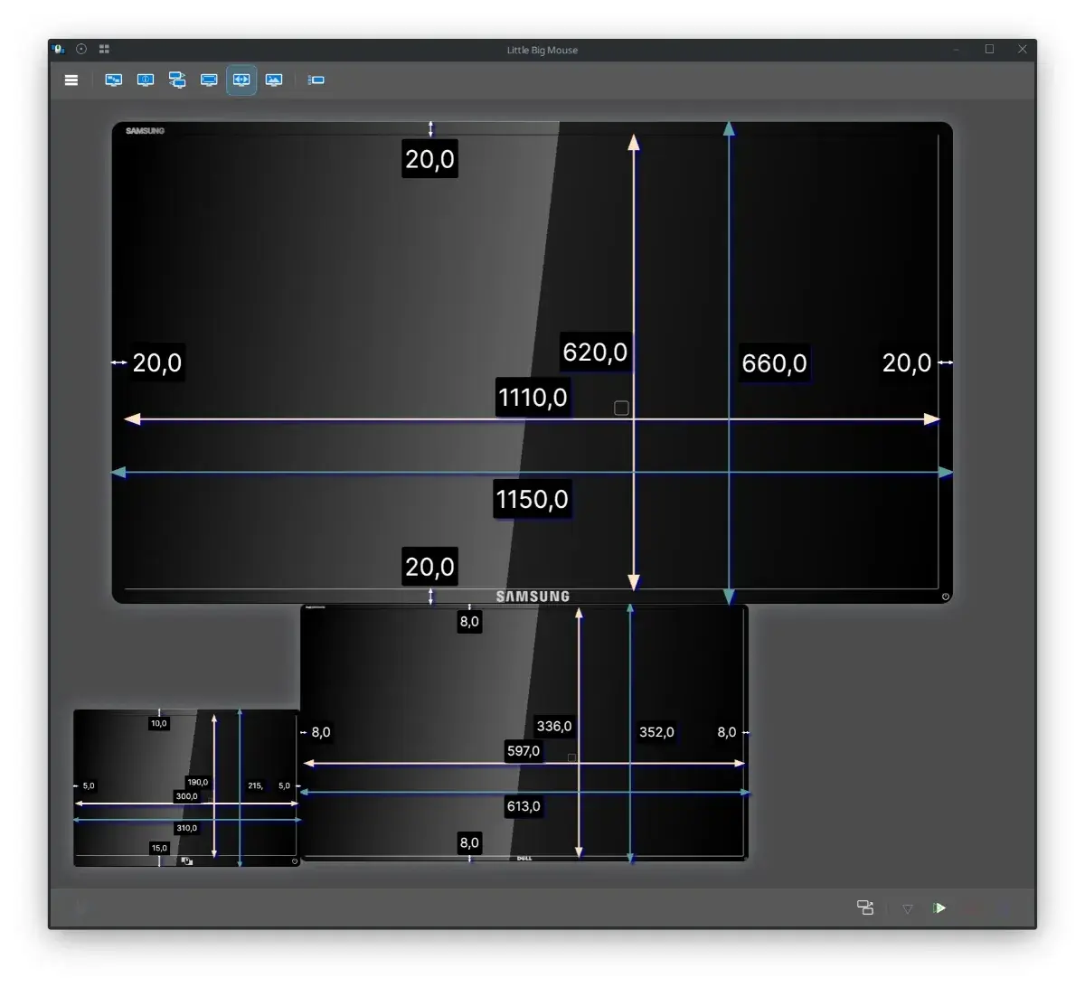Click the green play button
This screenshot has height=987, width=1085.
tap(940, 907)
